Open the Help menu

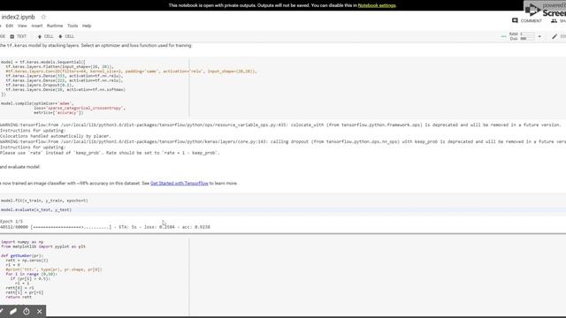pos(87,26)
